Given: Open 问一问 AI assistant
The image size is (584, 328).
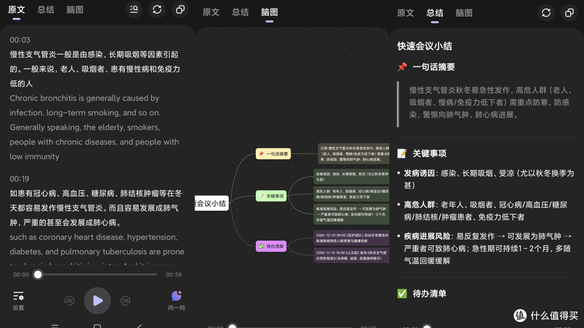Looking at the screenshot, I should click(176, 300).
